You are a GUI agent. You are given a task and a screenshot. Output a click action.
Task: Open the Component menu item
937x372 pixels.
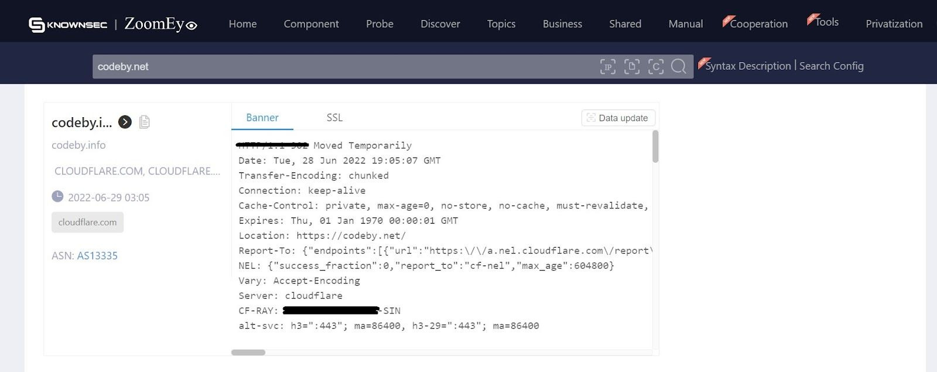click(x=311, y=24)
